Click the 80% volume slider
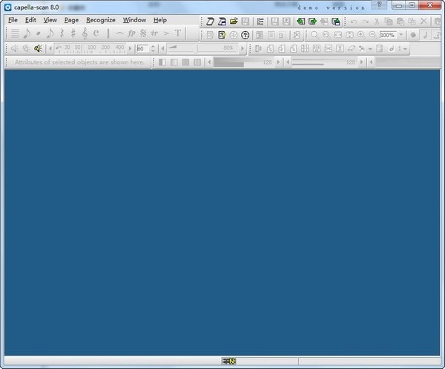445x369 pixels. (x=203, y=48)
